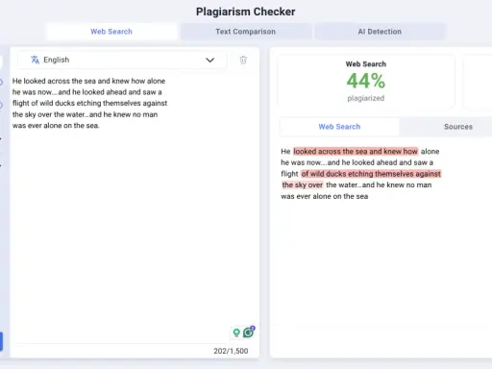Open the Grammarly extension icon
This screenshot has width=492, height=369.
248,332
